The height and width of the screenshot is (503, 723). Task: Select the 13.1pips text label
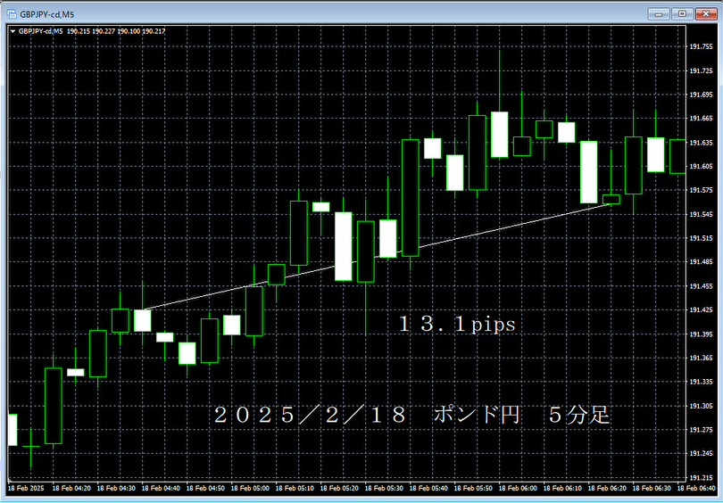(457, 326)
